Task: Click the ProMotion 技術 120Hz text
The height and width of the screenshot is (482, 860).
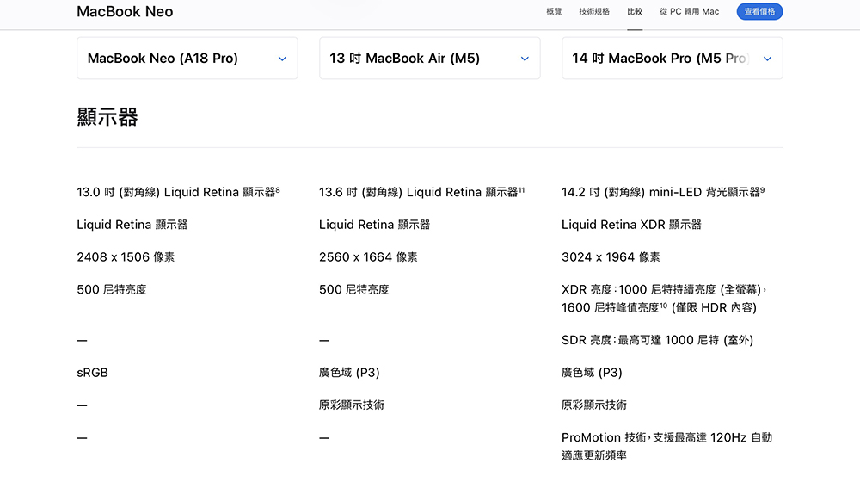Action: (667, 447)
